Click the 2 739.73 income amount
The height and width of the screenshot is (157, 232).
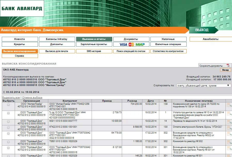(117, 112)
